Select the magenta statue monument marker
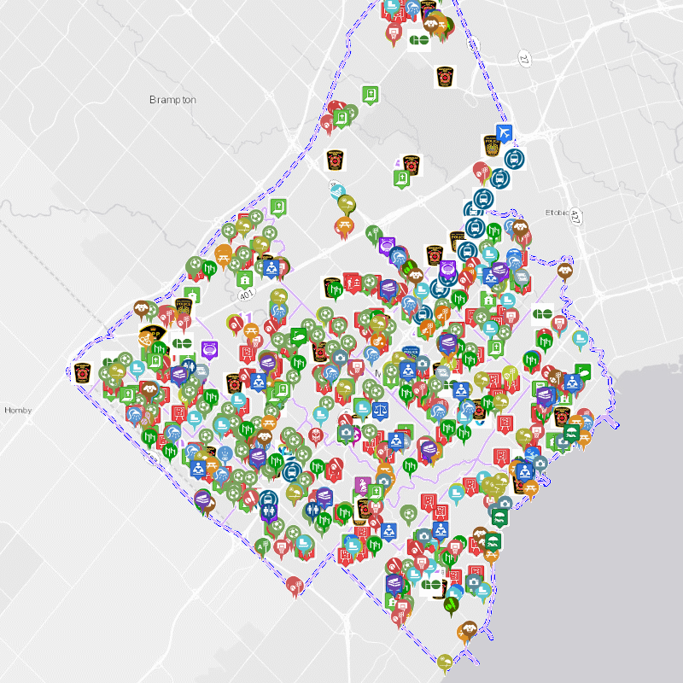This screenshot has height=683, width=683. pyautogui.click(x=362, y=485)
